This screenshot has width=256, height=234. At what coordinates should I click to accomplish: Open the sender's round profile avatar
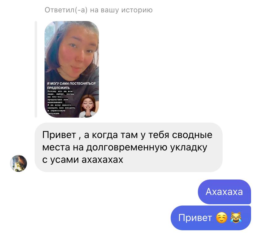coord(19,163)
